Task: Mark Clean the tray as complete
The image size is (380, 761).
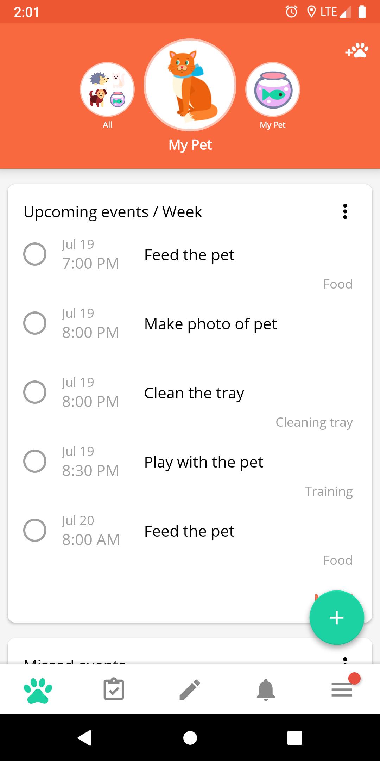Action: (x=35, y=392)
